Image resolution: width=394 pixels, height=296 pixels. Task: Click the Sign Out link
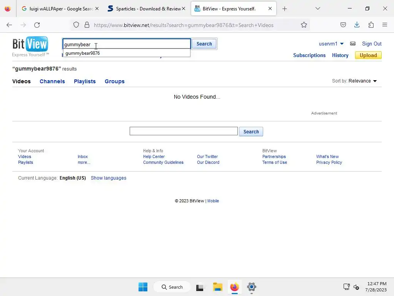(x=372, y=44)
